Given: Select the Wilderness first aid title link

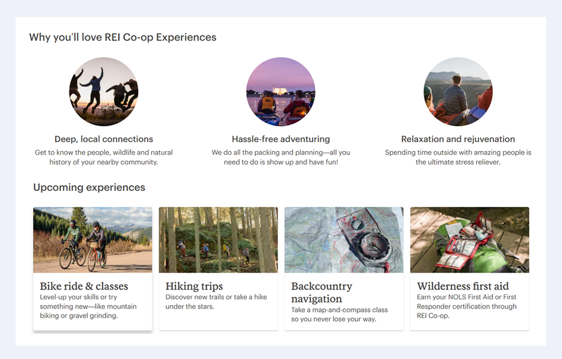Looking at the screenshot, I should (x=463, y=286).
